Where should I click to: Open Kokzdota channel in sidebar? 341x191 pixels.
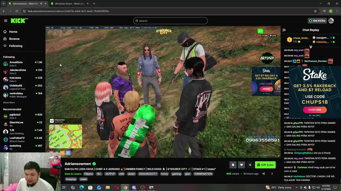tap(23, 79)
